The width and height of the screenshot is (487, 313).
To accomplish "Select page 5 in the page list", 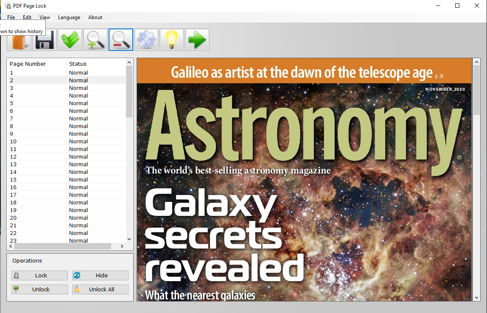I will point(67,103).
